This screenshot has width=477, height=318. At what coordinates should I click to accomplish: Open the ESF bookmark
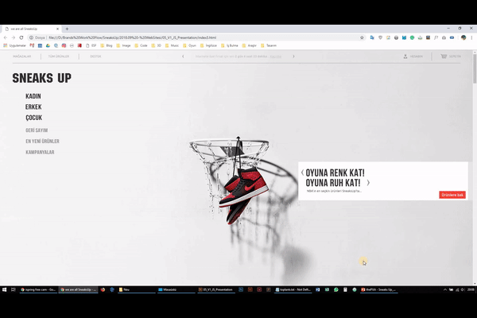[x=91, y=45]
